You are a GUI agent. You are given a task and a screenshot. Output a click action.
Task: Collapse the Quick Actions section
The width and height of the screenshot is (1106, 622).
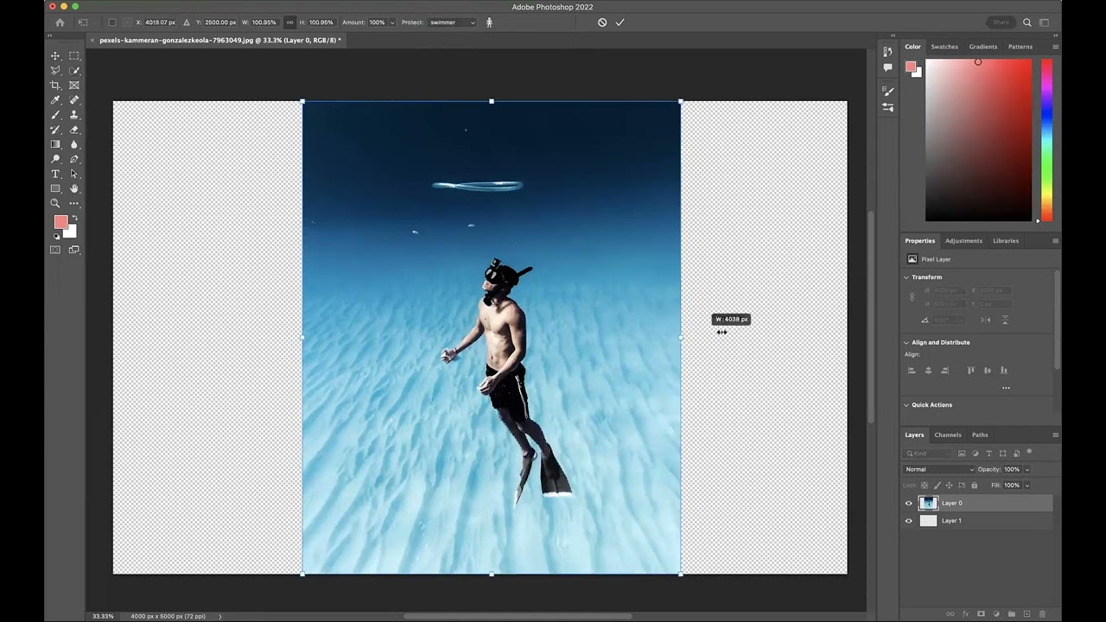[906, 405]
